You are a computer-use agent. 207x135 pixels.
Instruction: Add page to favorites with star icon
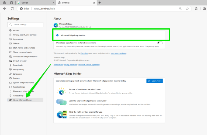click(187, 9)
